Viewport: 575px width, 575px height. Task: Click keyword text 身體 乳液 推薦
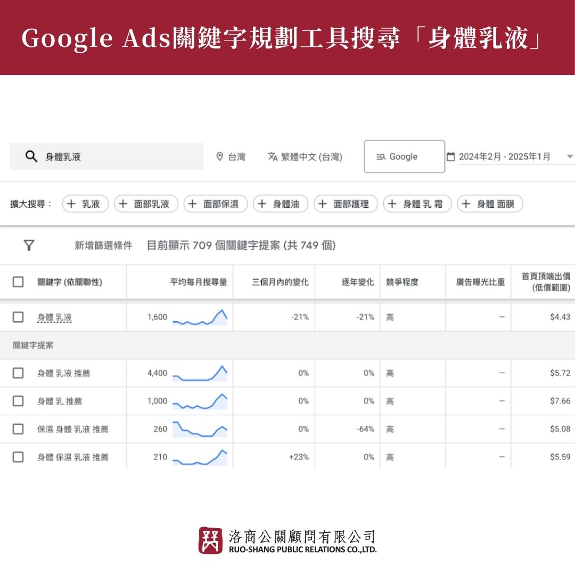[64, 373]
